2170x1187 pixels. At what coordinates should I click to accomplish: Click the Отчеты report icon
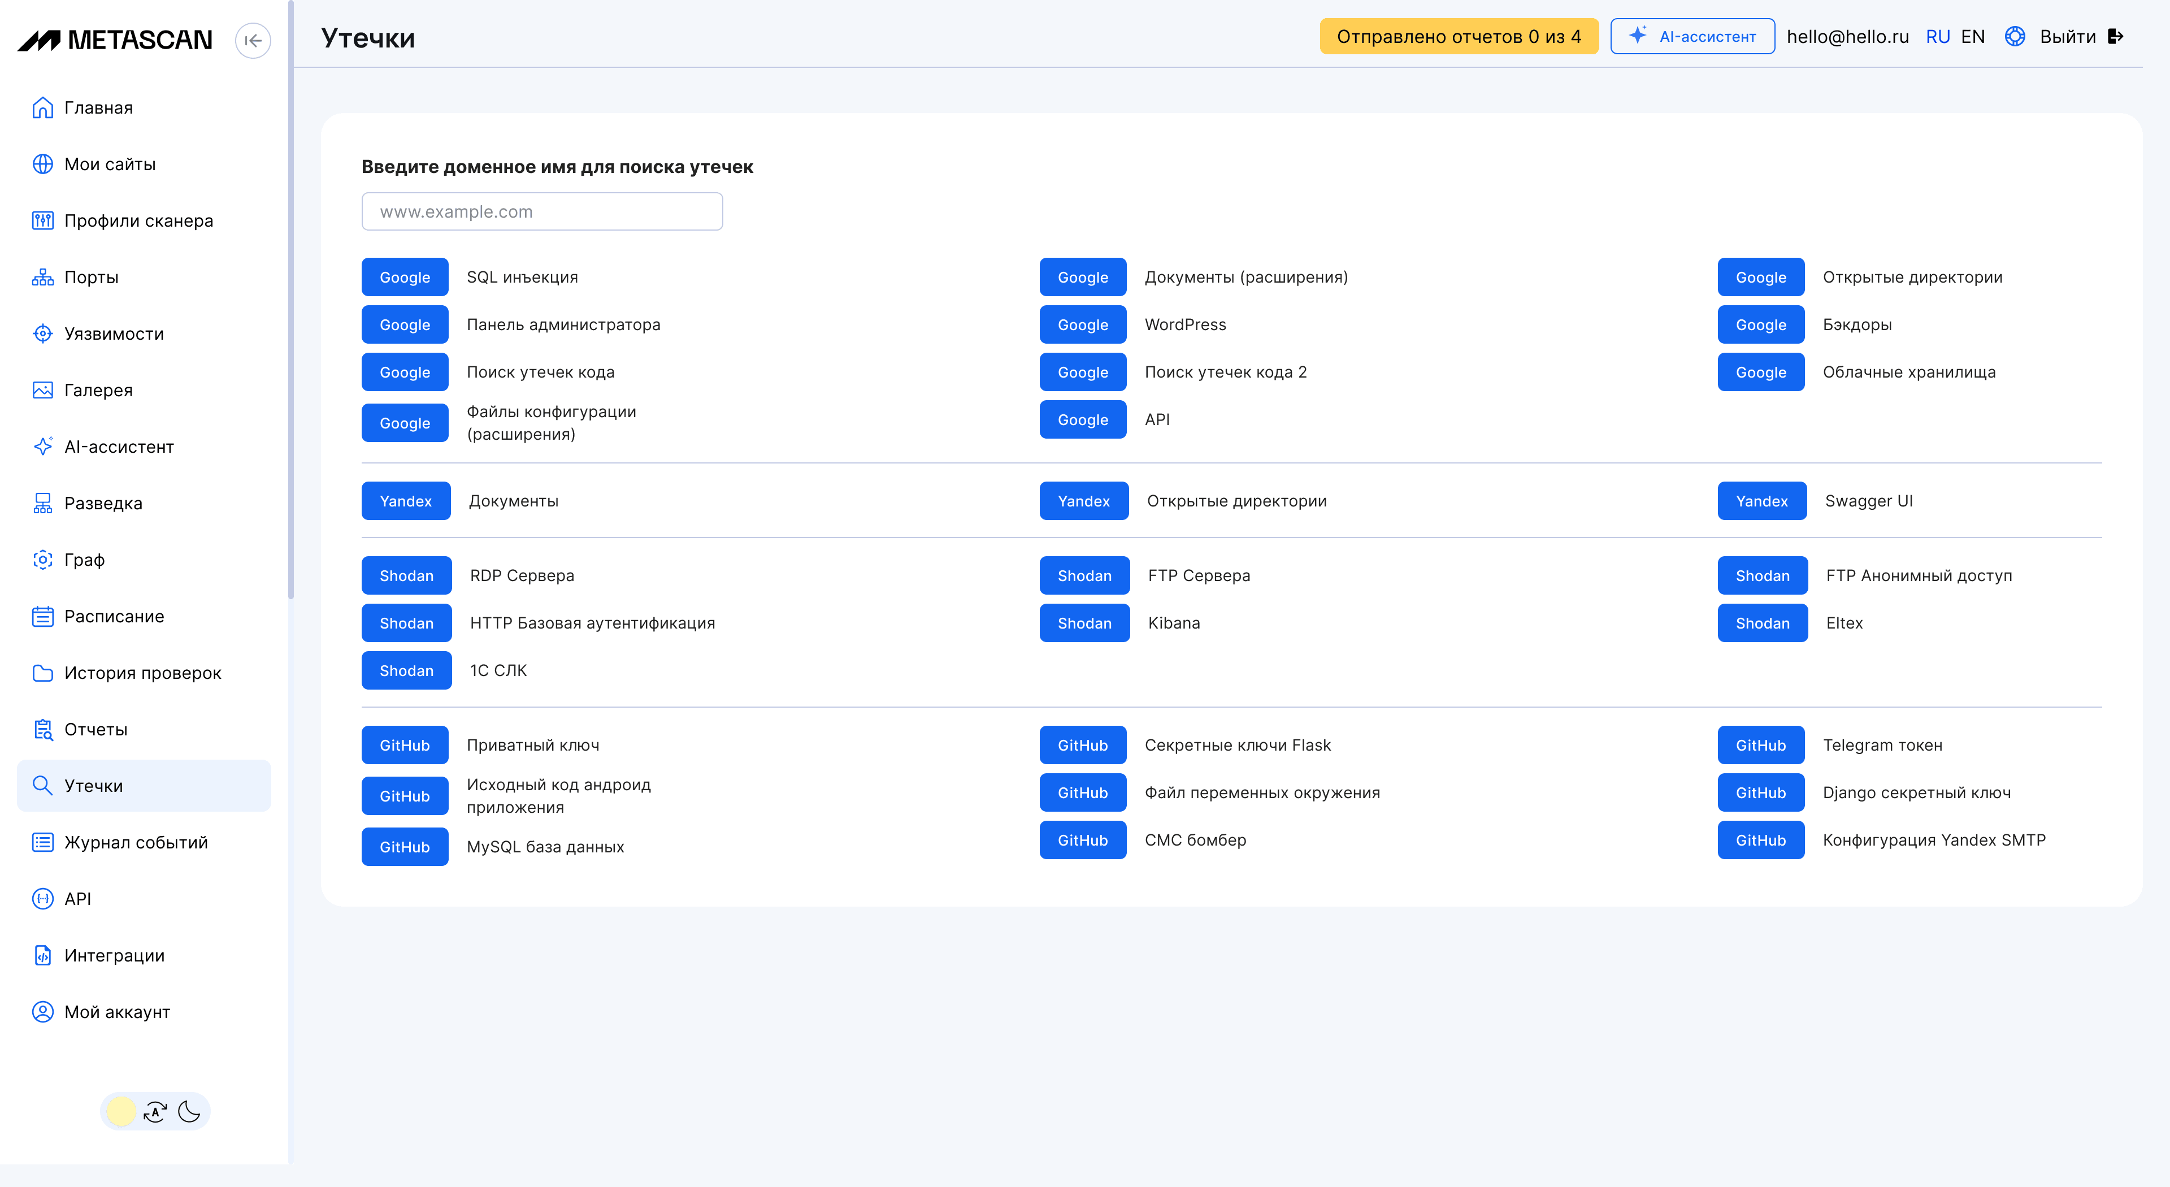[42, 729]
